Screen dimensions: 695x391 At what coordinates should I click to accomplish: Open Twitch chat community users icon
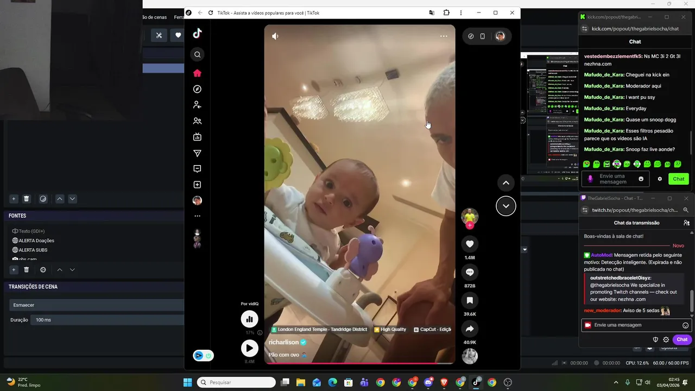686,223
